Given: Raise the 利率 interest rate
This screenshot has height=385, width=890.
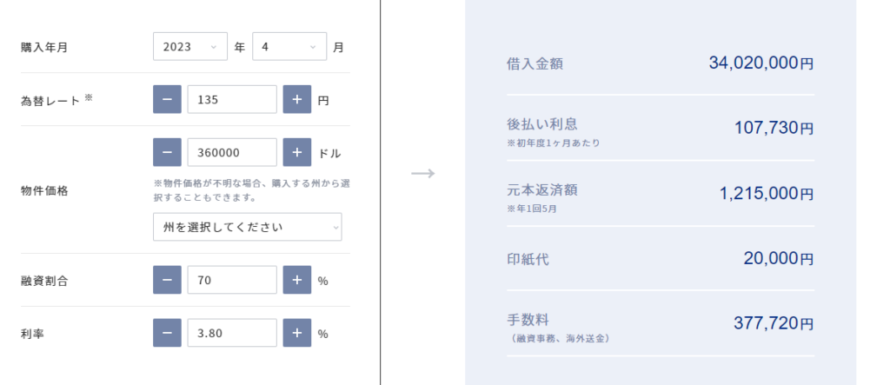Looking at the screenshot, I should click(x=296, y=333).
